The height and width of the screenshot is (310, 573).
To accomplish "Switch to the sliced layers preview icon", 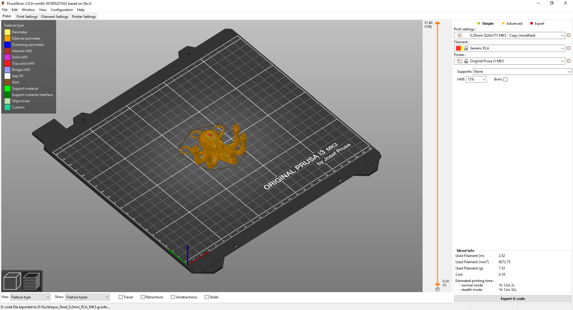I will (x=31, y=281).
